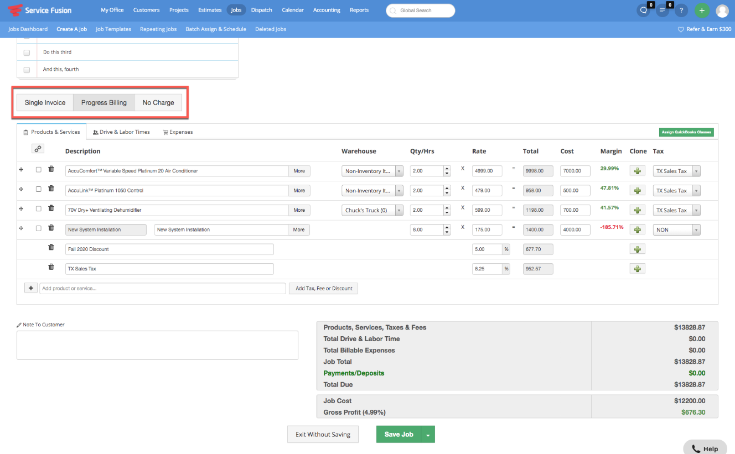Click the 4999.00 rate field
This screenshot has width=735, height=454.
[x=487, y=171]
